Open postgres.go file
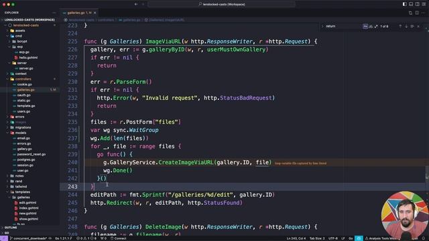This screenshot has width=429, height=241. click(26, 160)
